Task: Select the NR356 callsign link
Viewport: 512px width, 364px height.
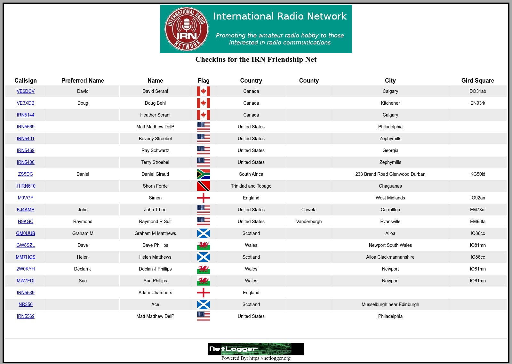Action: click(x=26, y=304)
